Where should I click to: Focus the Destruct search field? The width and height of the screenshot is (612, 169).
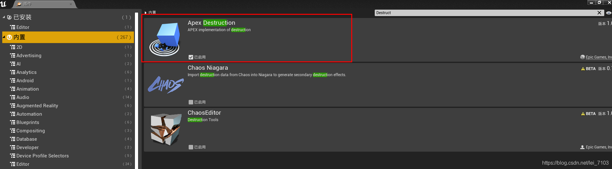485,13
